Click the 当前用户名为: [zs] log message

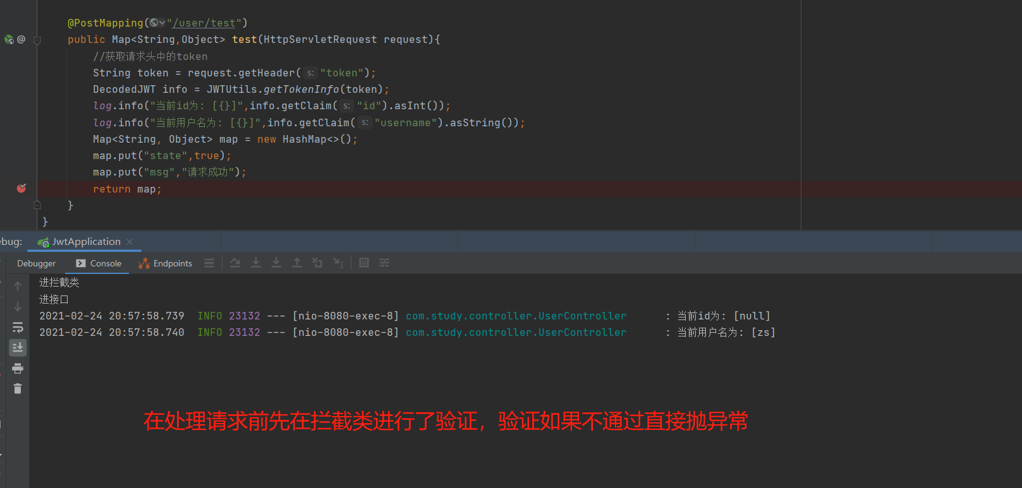726,332
